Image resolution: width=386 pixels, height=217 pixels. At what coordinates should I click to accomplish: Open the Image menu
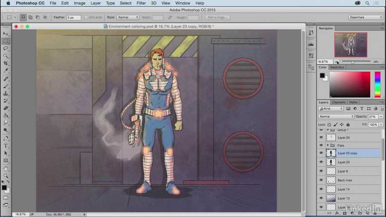(x=79, y=3)
